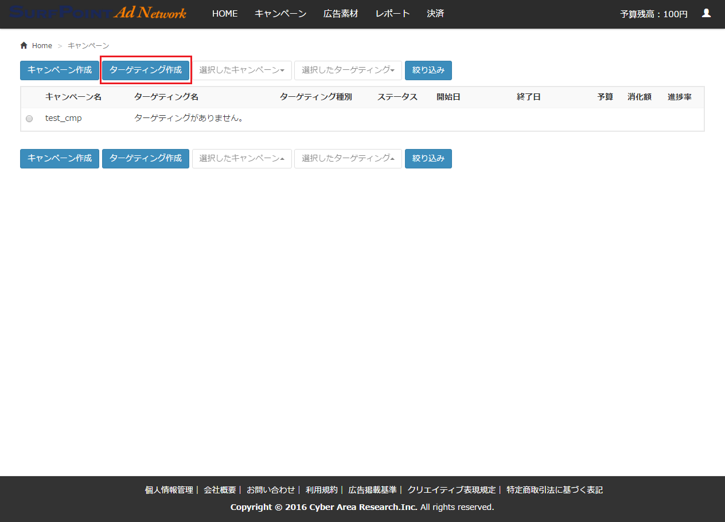
Task: Click the SurfPoint Ad Network logo
Action: point(98,13)
